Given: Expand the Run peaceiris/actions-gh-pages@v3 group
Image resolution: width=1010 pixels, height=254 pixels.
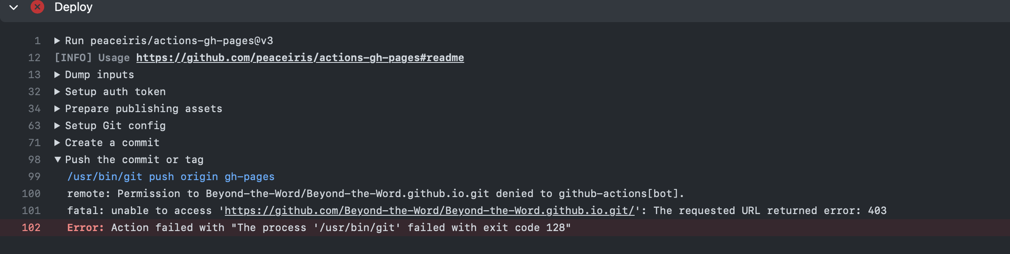Looking at the screenshot, I should pos(57,41).
